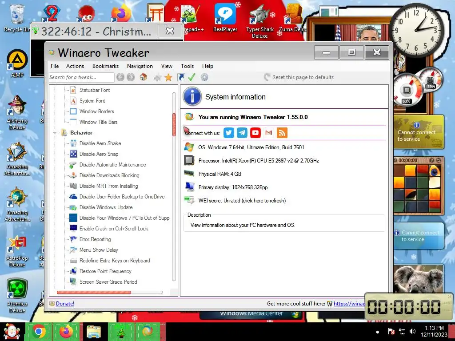Select Error Reporting tree item
The height and width of the screenshot is (341, 455).
[95, 239]
